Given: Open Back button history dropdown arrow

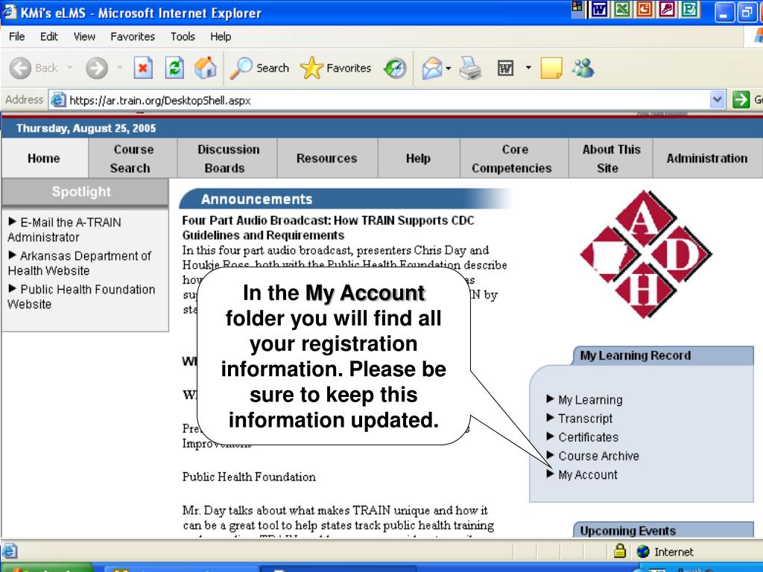Looking at the screenshot, I should [69, 68].
